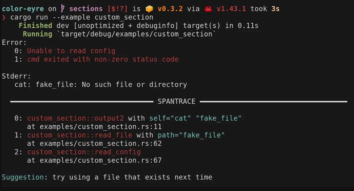Viewport: 354px width, 191px height.
Task: Click the Rust crab icon
Action: 208,9
